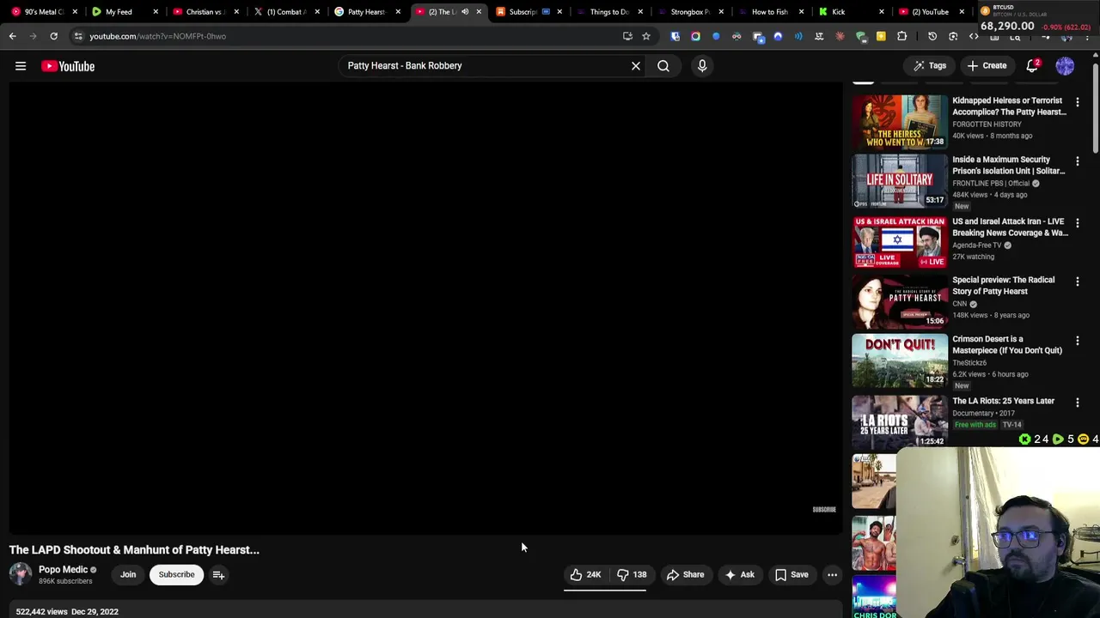Open YouTube notifications bell

point(1033,66)
